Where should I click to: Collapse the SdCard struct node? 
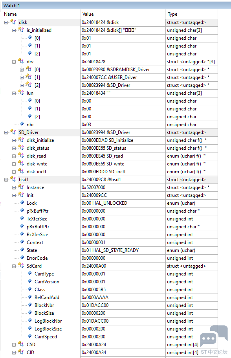click(14, 266)
